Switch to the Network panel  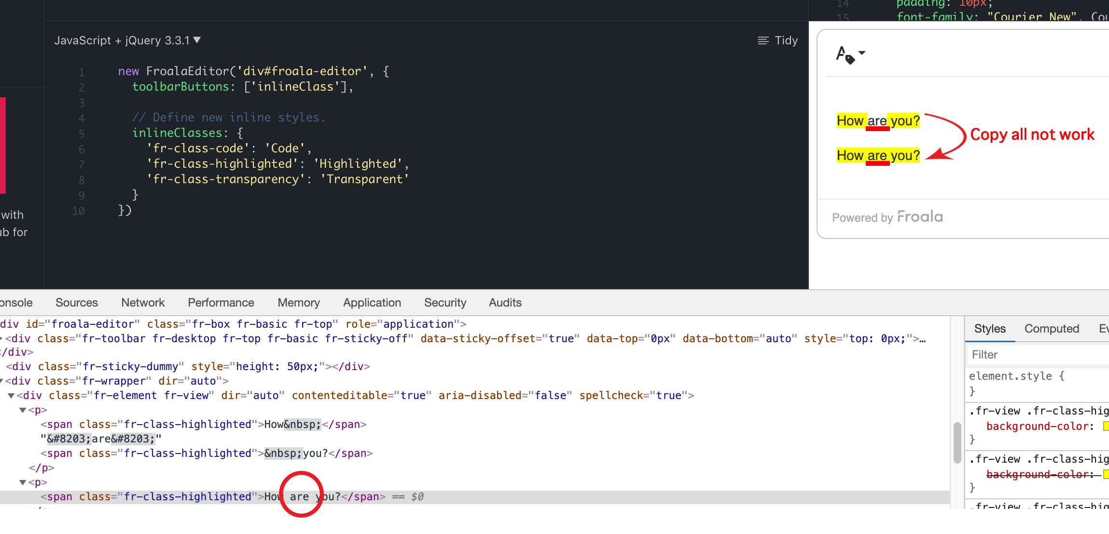(x=142, y=303)
